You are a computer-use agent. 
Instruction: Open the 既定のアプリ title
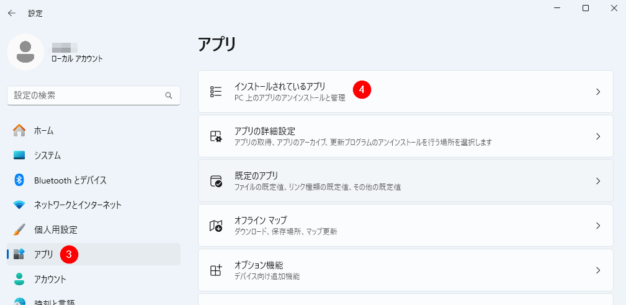click(256, 176)
